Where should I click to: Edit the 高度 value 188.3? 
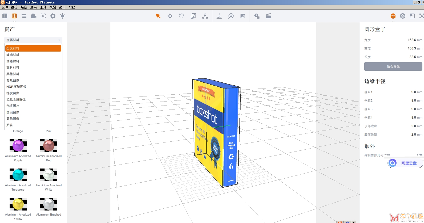(412, 48)
